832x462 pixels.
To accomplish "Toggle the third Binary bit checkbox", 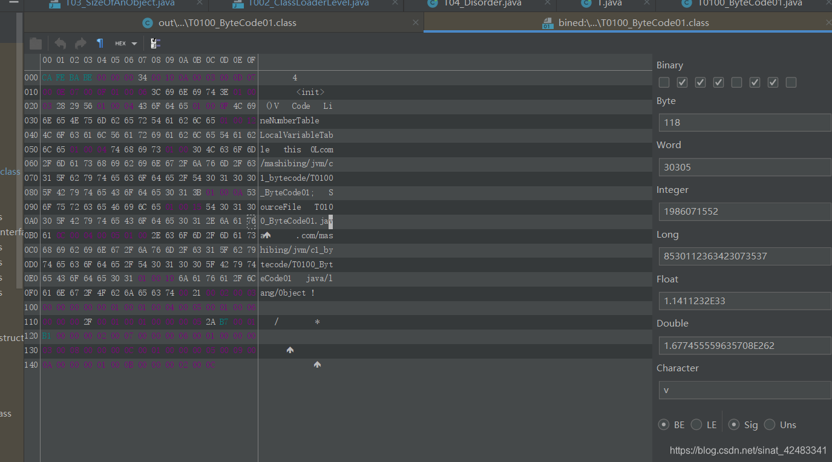I will click(x=700, y=82).
